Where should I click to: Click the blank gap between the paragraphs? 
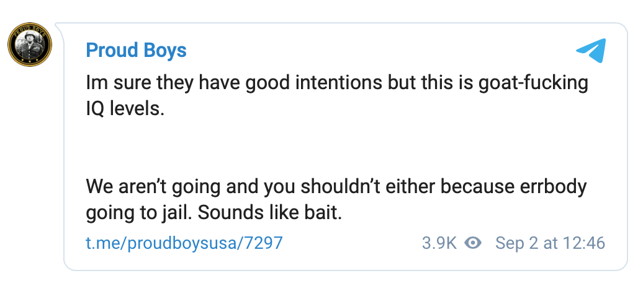pos(336,148)
